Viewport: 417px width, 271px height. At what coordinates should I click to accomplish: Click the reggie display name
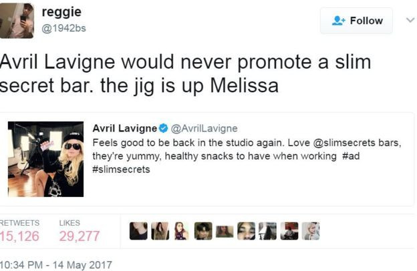[61, 12]
